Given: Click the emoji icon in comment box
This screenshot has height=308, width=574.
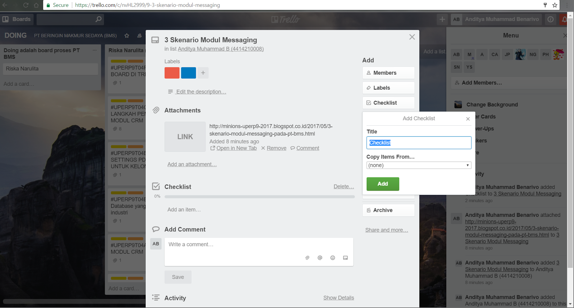Looking at the screenshot, I should point(333,258).
